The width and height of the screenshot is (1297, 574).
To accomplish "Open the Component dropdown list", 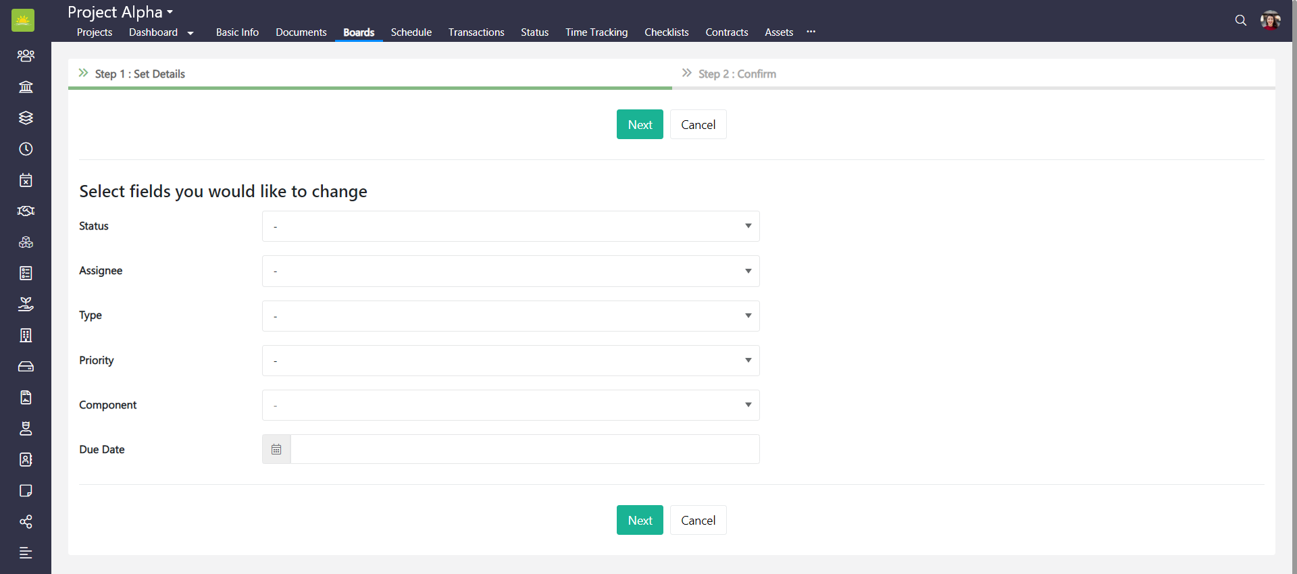I will pyautogui.click(x=511, y=405).
